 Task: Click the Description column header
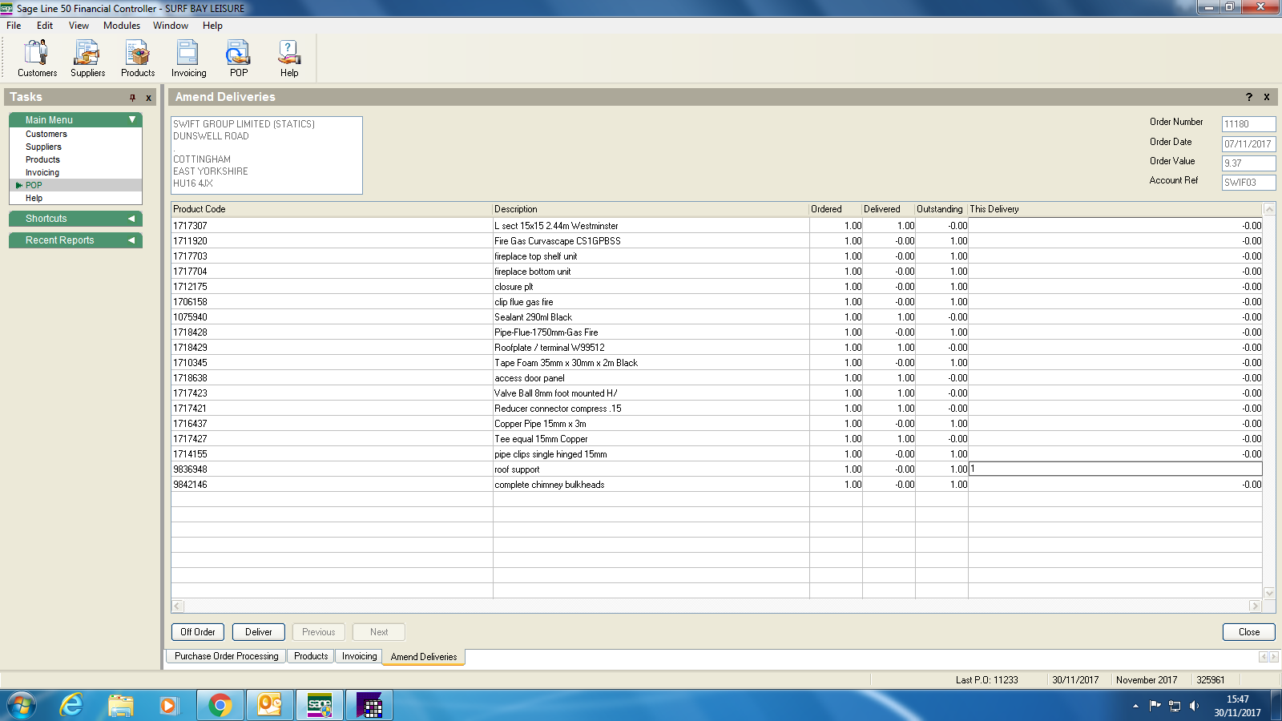pyautogui.click(x=651, y=209)
